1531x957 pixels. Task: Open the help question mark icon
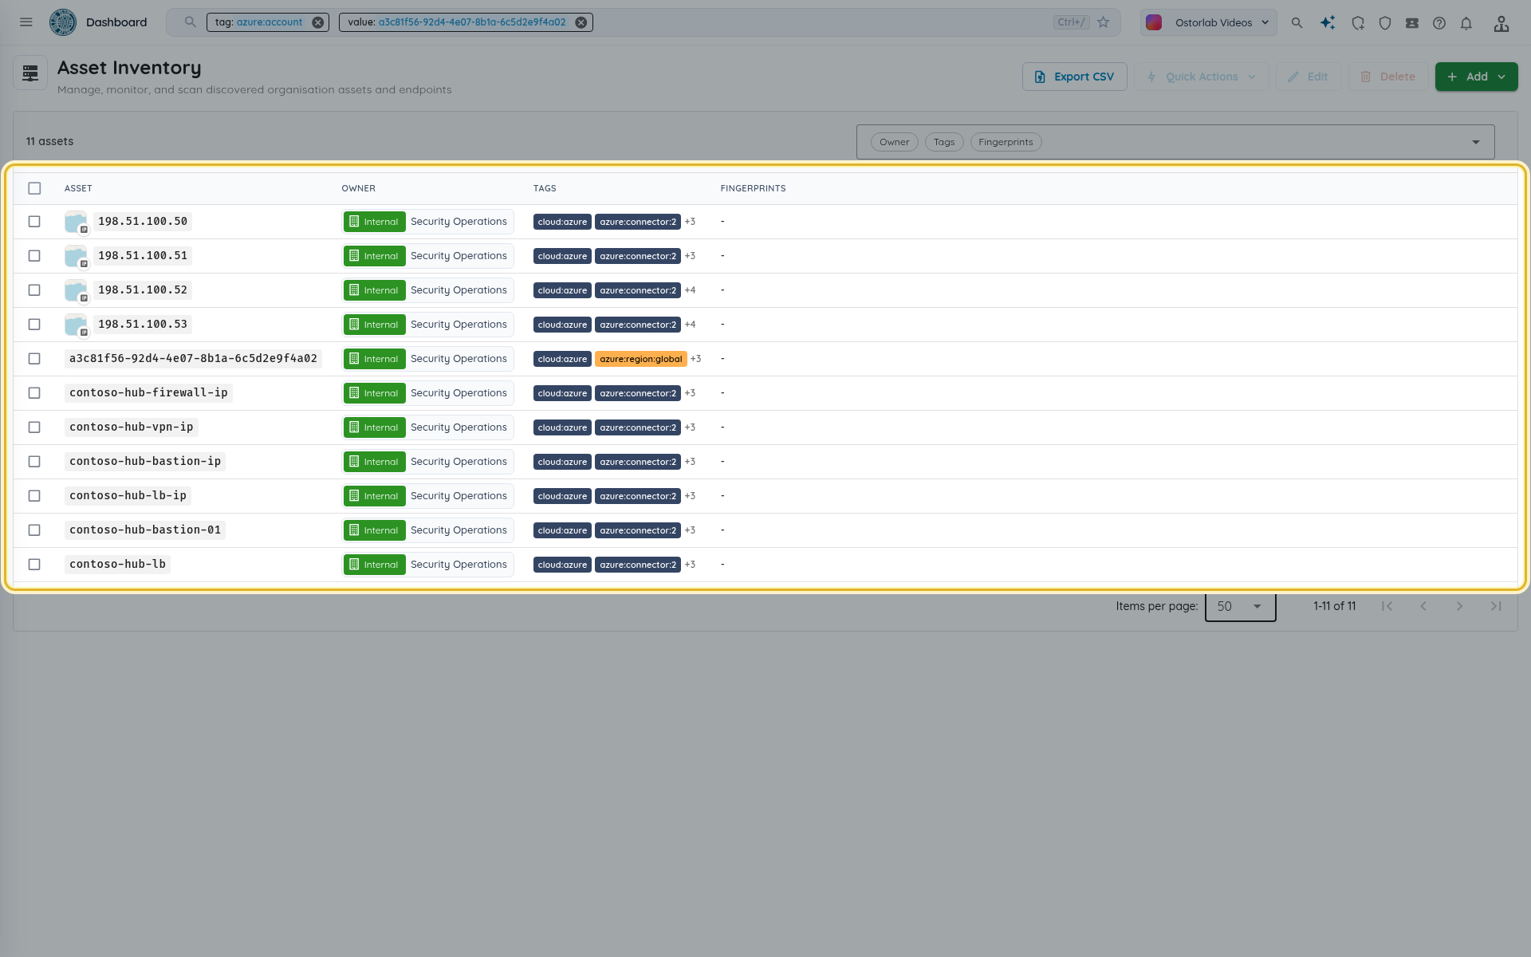click(1439, 23)
